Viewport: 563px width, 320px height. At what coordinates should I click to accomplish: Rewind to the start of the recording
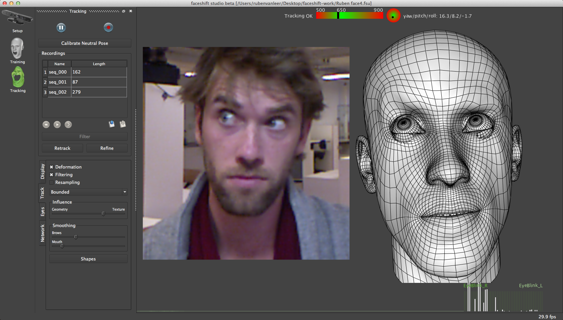click(x=46, y=124)
